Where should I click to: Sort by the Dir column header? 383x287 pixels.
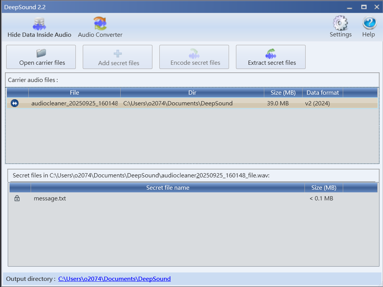click(x=192, y=93)
